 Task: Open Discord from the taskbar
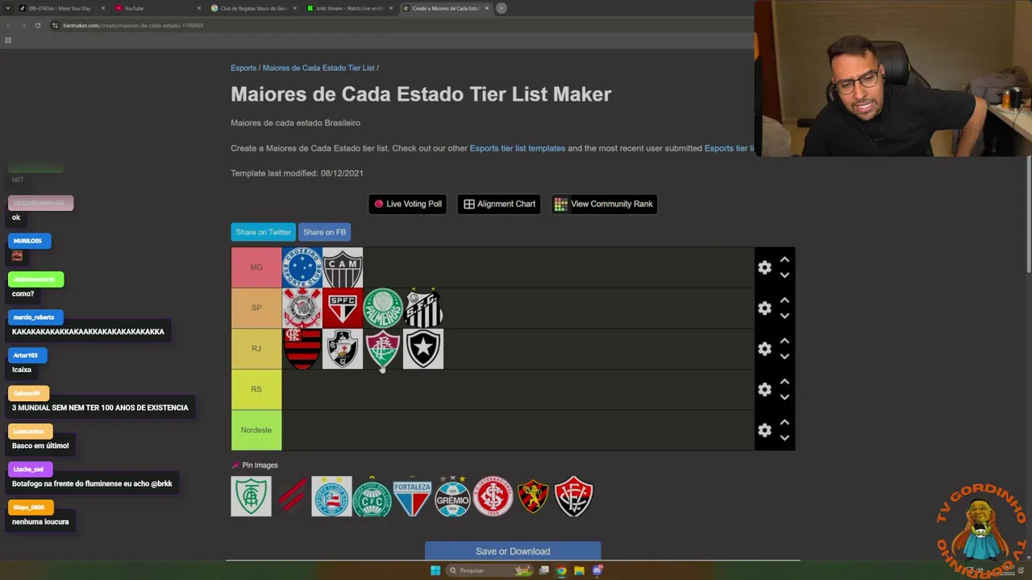pos(597,570)
